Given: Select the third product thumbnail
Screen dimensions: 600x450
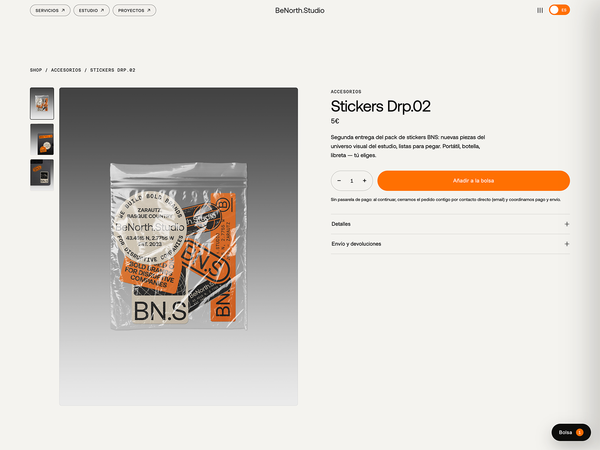Looking at the screenshot, I should [42, 175].
